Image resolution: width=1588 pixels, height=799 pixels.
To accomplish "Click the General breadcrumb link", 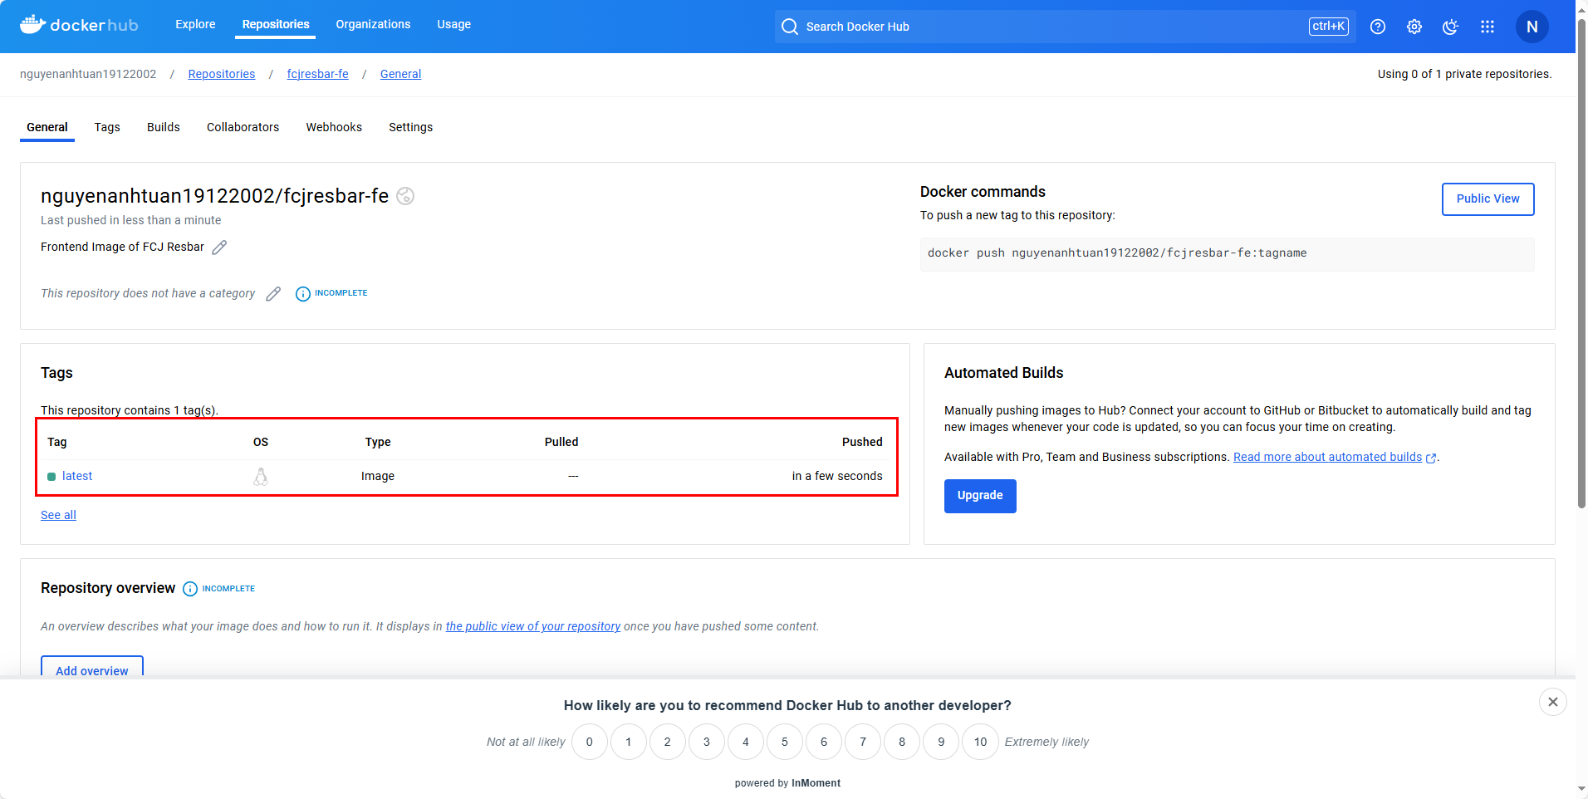I will coord(400,74).
